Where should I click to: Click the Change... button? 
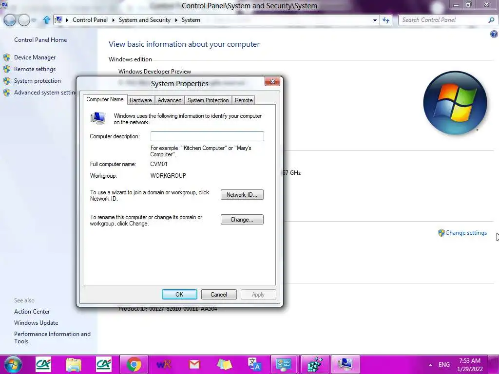242,220
